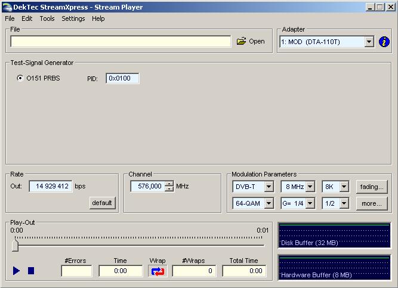Click the 0:01 end time label

[x=263, y=230]
